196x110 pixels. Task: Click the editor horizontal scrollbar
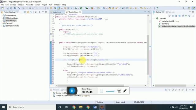91,86
